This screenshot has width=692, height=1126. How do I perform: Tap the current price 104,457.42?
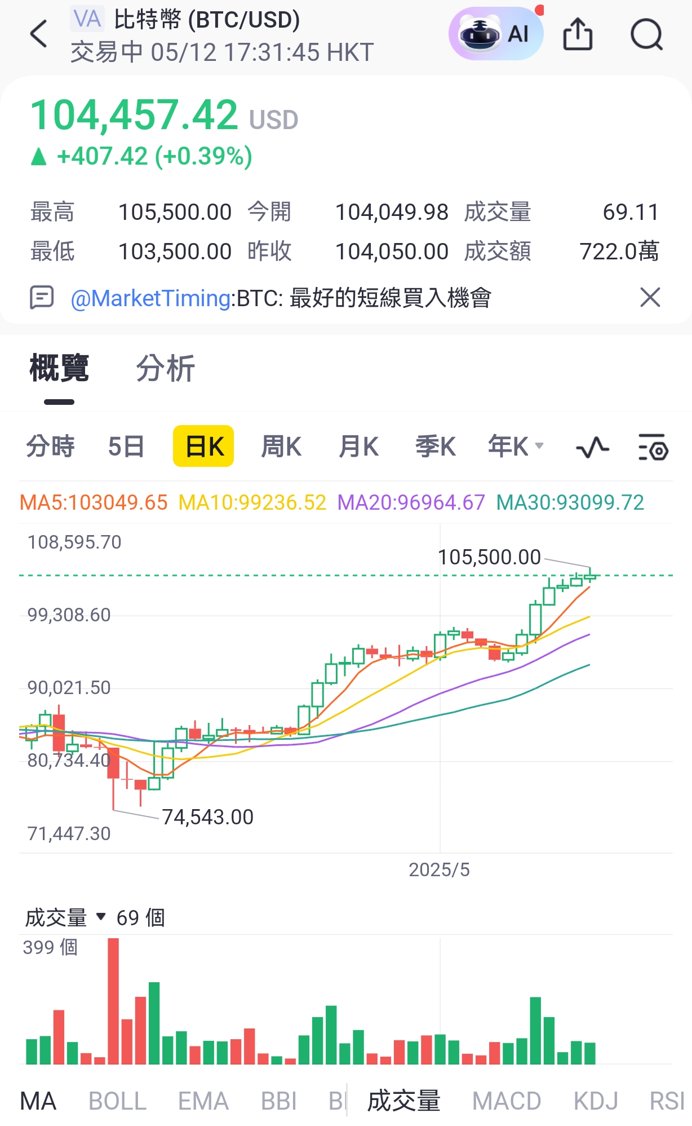click(134, 114)
